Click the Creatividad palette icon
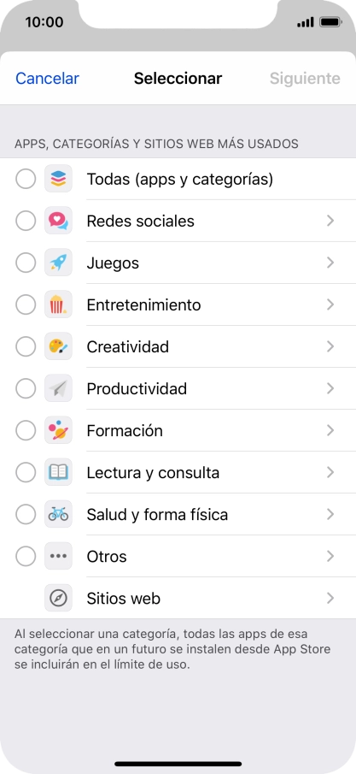 coord(58,346)
